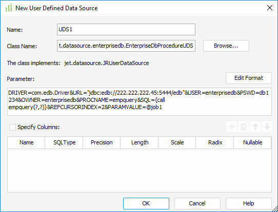Click the Class Name: label

coord(22,46)
